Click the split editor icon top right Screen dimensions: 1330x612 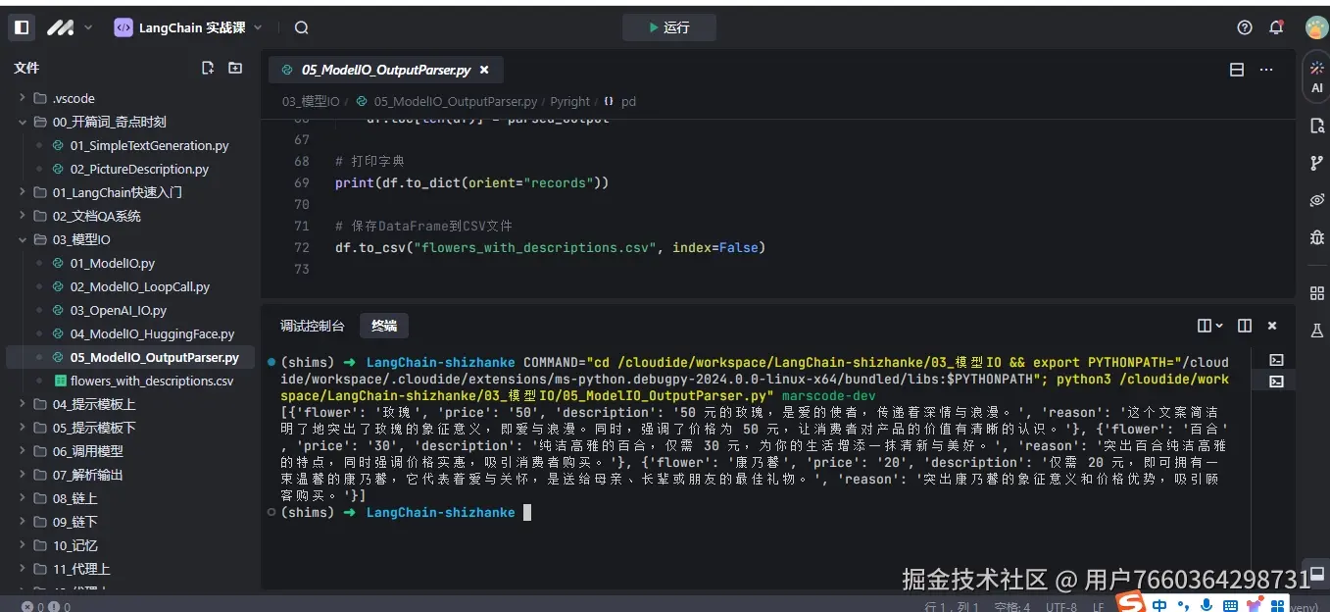point(1237,70)
